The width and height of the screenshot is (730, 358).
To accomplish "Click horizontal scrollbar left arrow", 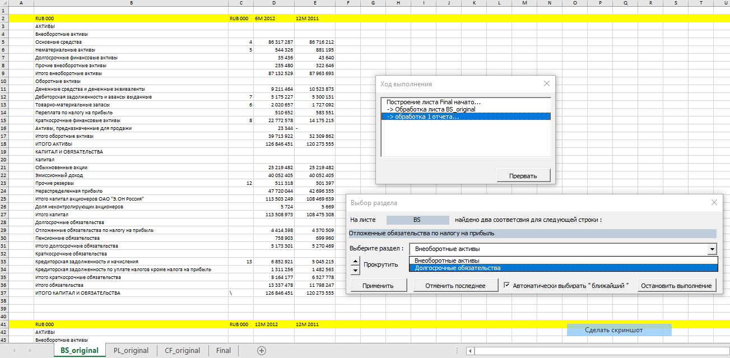I will 471,351.
